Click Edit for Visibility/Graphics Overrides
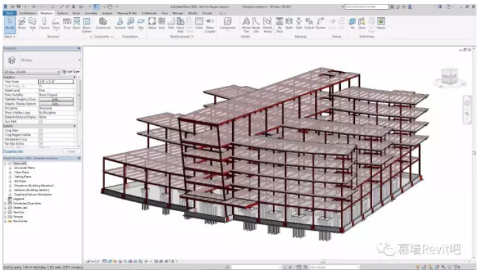Screen dimensions: 479x274 coord(56,99)
